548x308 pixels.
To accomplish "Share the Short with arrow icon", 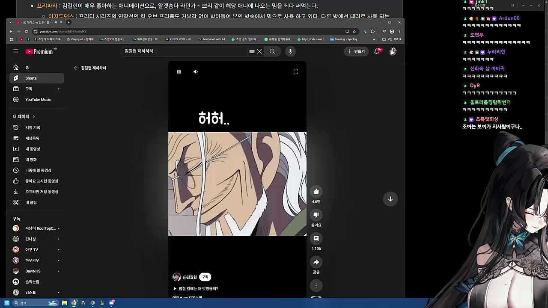I will [x=316, y=262].
